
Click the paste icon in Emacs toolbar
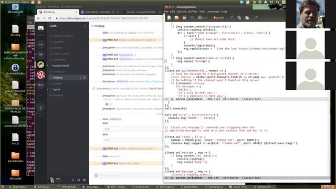point(247,18)
